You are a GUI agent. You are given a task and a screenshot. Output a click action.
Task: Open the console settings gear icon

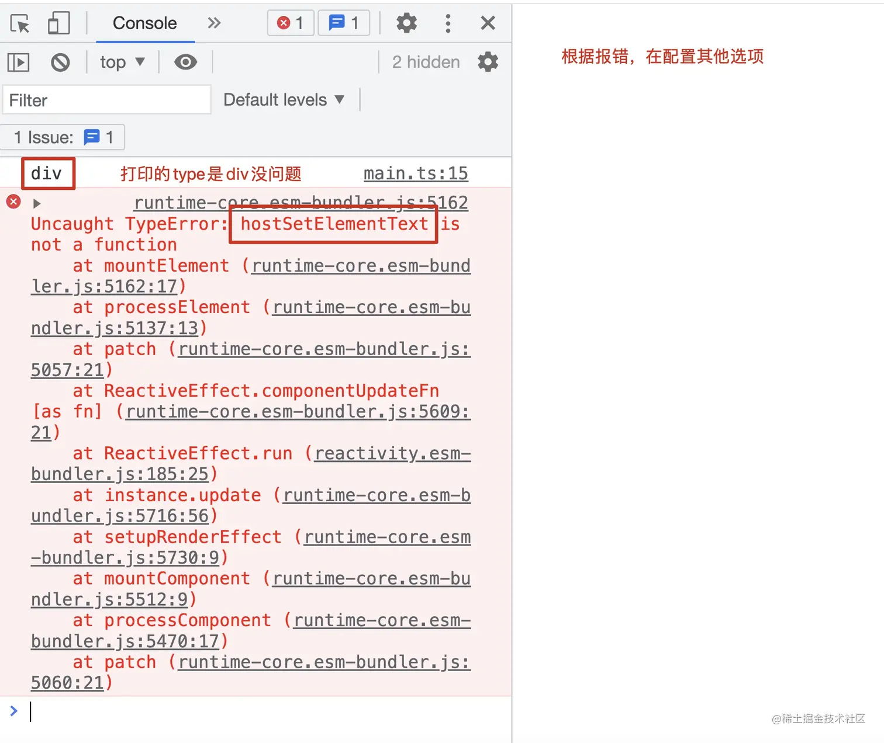click(487, 62)
